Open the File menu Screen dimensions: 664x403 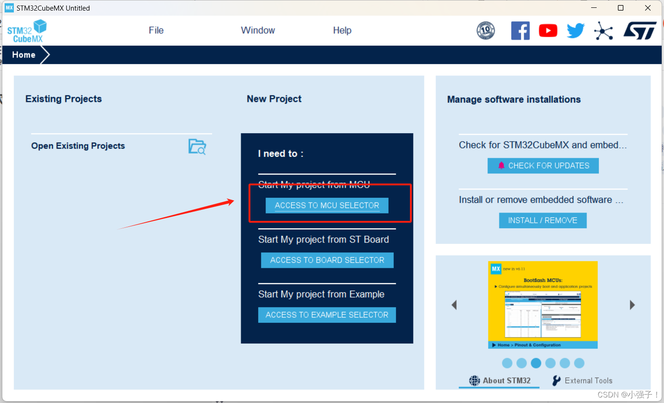pos(156,30)
